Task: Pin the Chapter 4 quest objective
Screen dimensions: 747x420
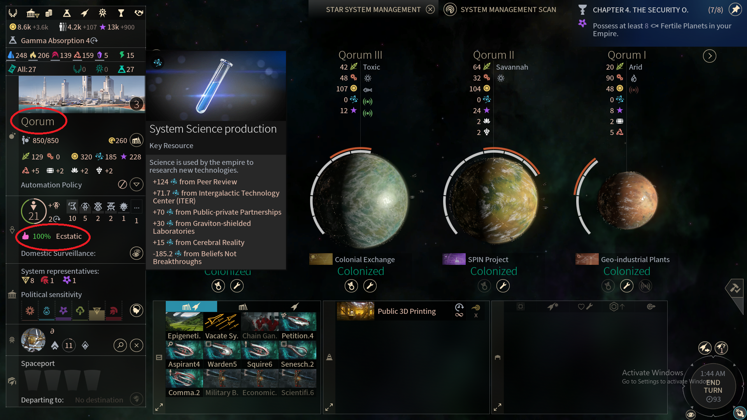Action: [x=735, y=9]
